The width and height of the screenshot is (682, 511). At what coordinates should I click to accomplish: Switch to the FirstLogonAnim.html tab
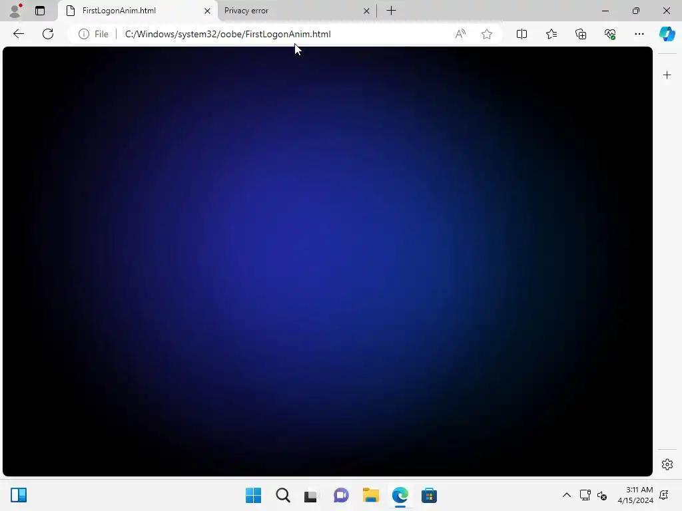point(138,11)
